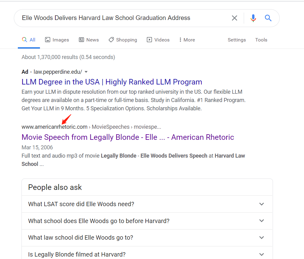Start voice search with the microphone icon
The height and width of the screenshot is (259, 304).
253,18
